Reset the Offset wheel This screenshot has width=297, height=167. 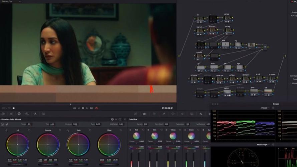click(121, 130)
